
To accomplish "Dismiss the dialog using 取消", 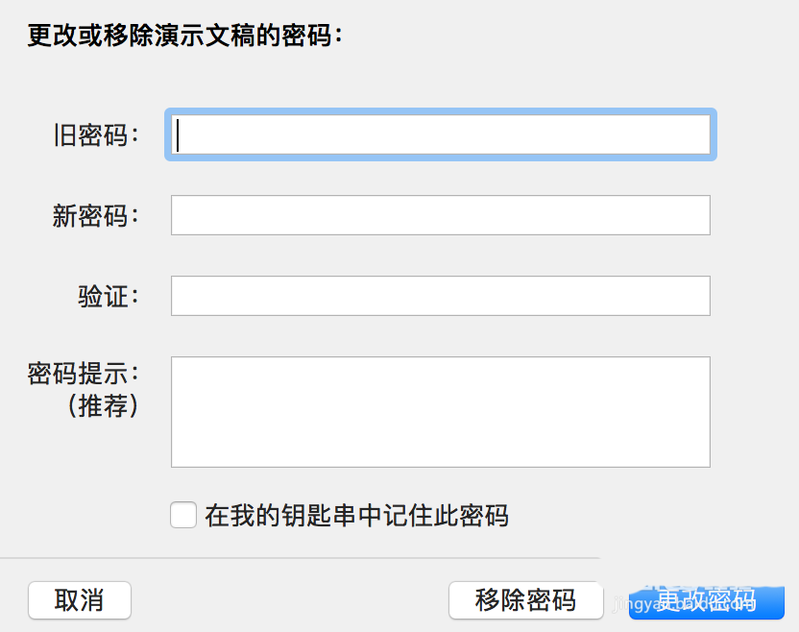I will pos(80,599).
